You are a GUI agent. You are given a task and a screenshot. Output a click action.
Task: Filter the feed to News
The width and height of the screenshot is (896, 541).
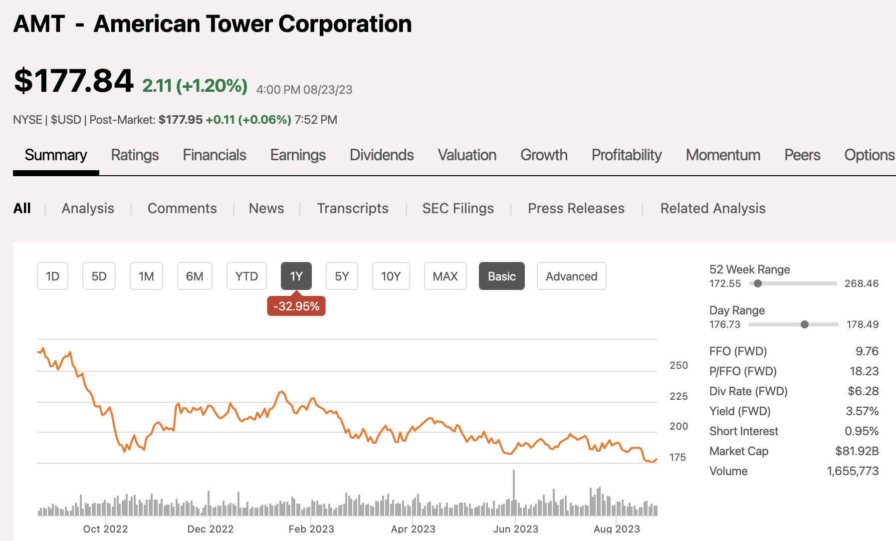click(266, 208)
